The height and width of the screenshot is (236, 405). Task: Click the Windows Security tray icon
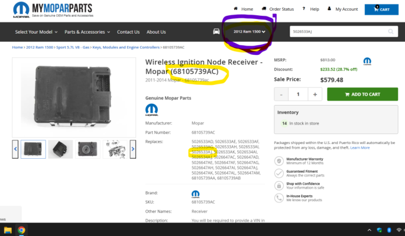[379, 230]
